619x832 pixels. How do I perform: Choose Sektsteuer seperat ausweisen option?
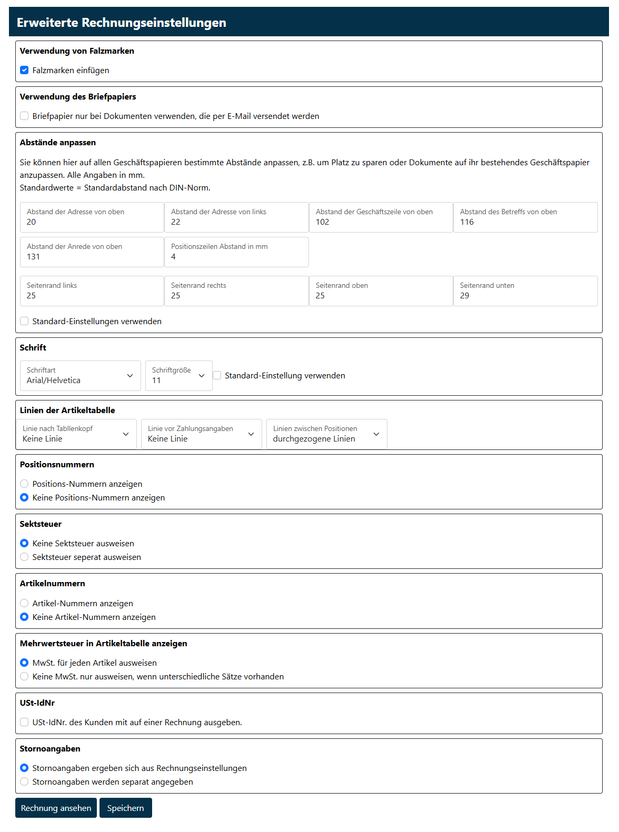tap(24, 557)
